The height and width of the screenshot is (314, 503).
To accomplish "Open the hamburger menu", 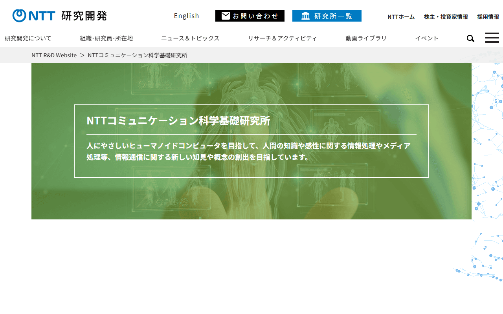I will (x=492, y=38).
